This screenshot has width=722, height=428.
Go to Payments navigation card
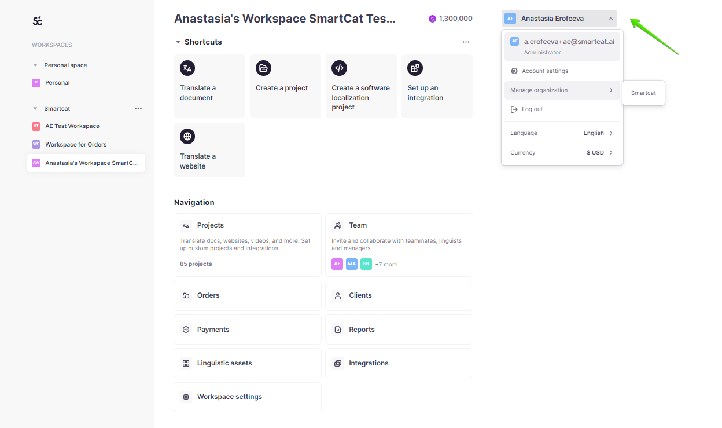(248, 330)
